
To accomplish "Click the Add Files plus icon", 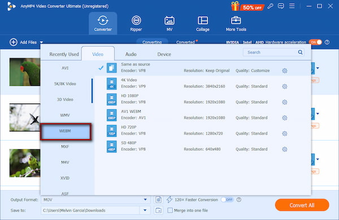I will click(14, 42).
